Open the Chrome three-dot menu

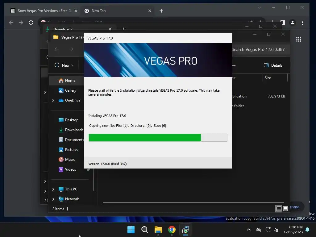tap(302, 23)
